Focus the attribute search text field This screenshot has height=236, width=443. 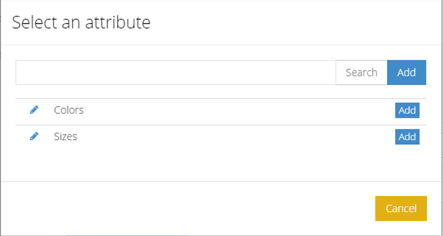[176, 72]
